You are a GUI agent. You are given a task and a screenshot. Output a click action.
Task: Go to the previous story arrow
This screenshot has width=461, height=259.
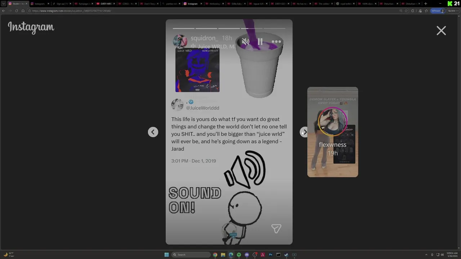click(x=153, y=132)
